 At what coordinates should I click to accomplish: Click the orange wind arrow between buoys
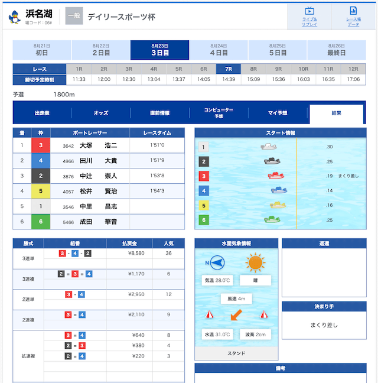pyautogui.click(x=236, y=315)
